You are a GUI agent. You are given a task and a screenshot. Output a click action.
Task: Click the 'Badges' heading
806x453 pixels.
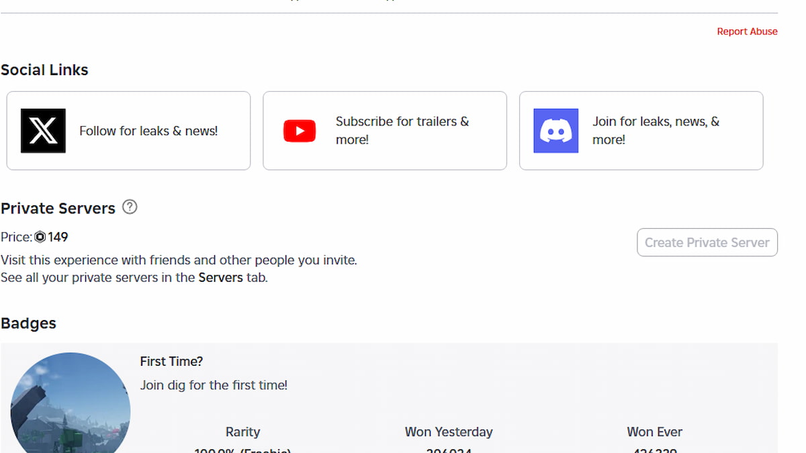[x=28, y=323]
